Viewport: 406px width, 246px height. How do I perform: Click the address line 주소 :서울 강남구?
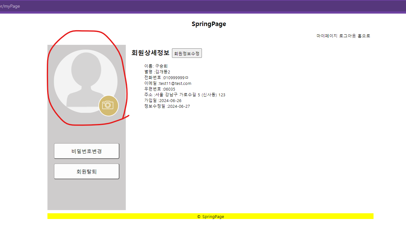[x=185, y=95]
